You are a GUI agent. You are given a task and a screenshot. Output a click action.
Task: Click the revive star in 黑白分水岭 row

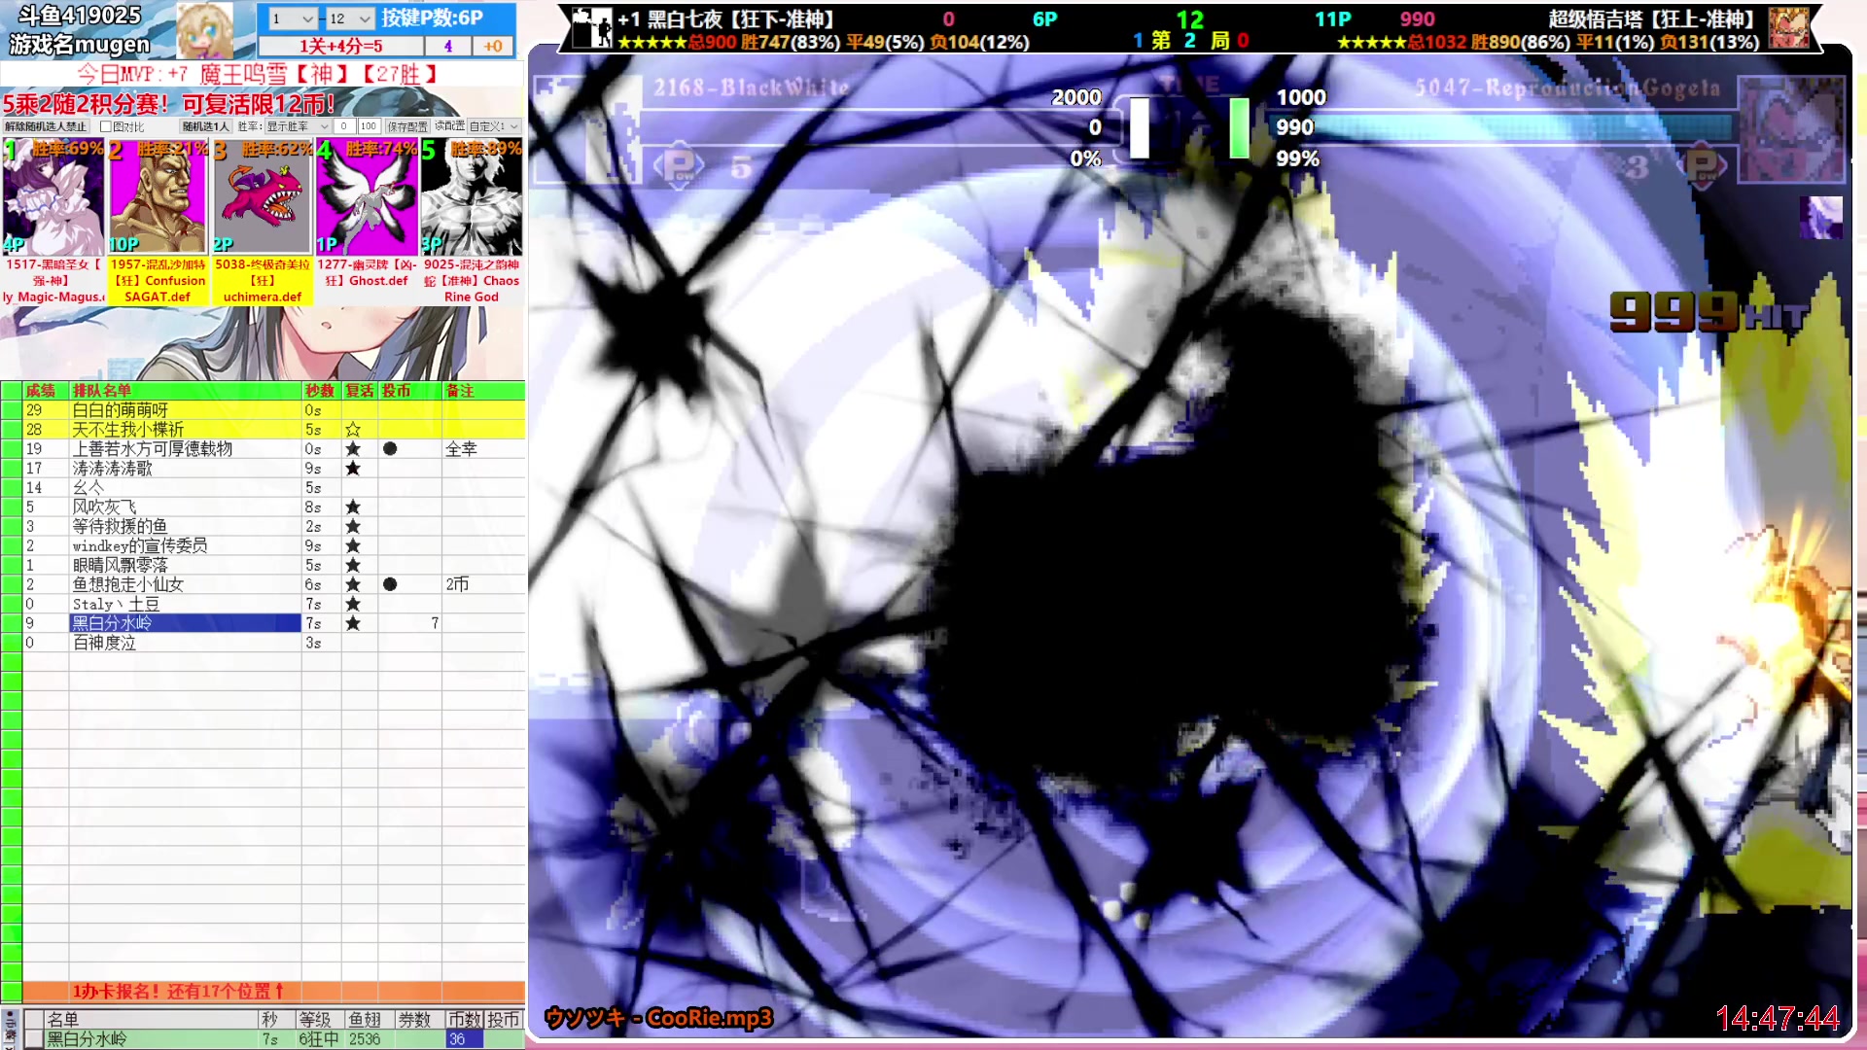pyautogui.click(x=353, y=623)
